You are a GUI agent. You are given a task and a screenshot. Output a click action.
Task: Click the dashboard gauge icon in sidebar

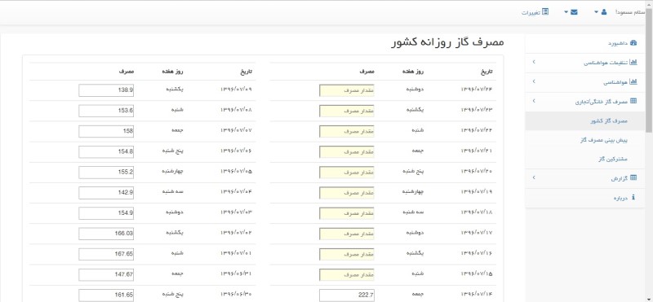[633, 43]
